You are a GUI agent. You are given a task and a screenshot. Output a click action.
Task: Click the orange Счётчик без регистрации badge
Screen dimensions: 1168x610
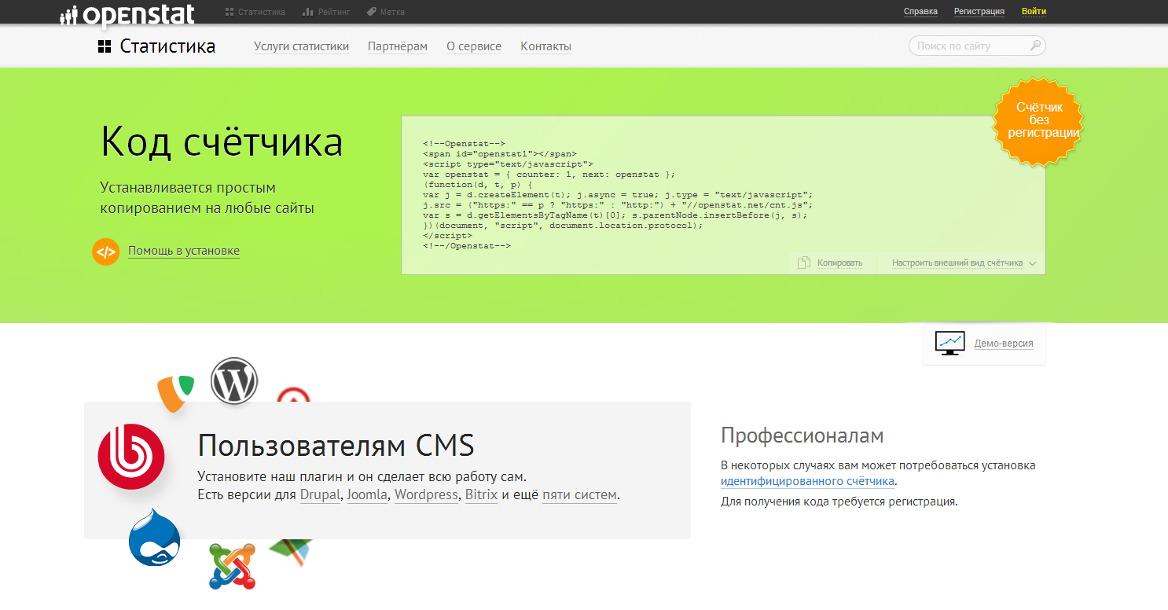[1039, 121]
